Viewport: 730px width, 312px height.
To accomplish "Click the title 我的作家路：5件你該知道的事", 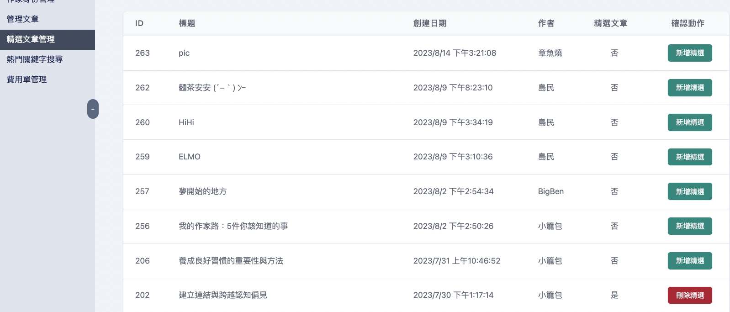I will pos(233,226).
